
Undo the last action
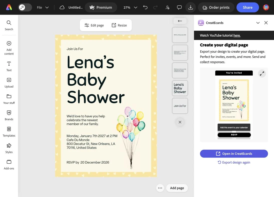(x=145, y=7)
